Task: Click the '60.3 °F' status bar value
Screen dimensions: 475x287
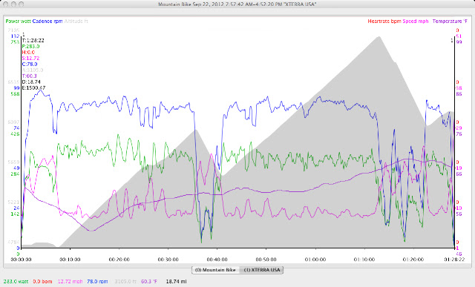Action: click(149, 282)
